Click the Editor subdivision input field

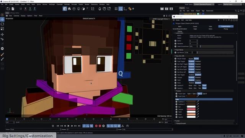pos(193,41)
